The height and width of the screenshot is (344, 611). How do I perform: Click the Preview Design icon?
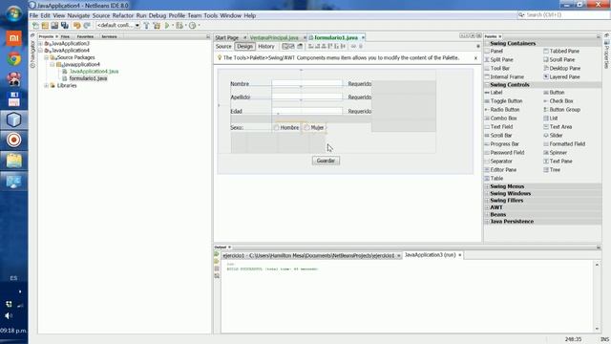point(300,47)
